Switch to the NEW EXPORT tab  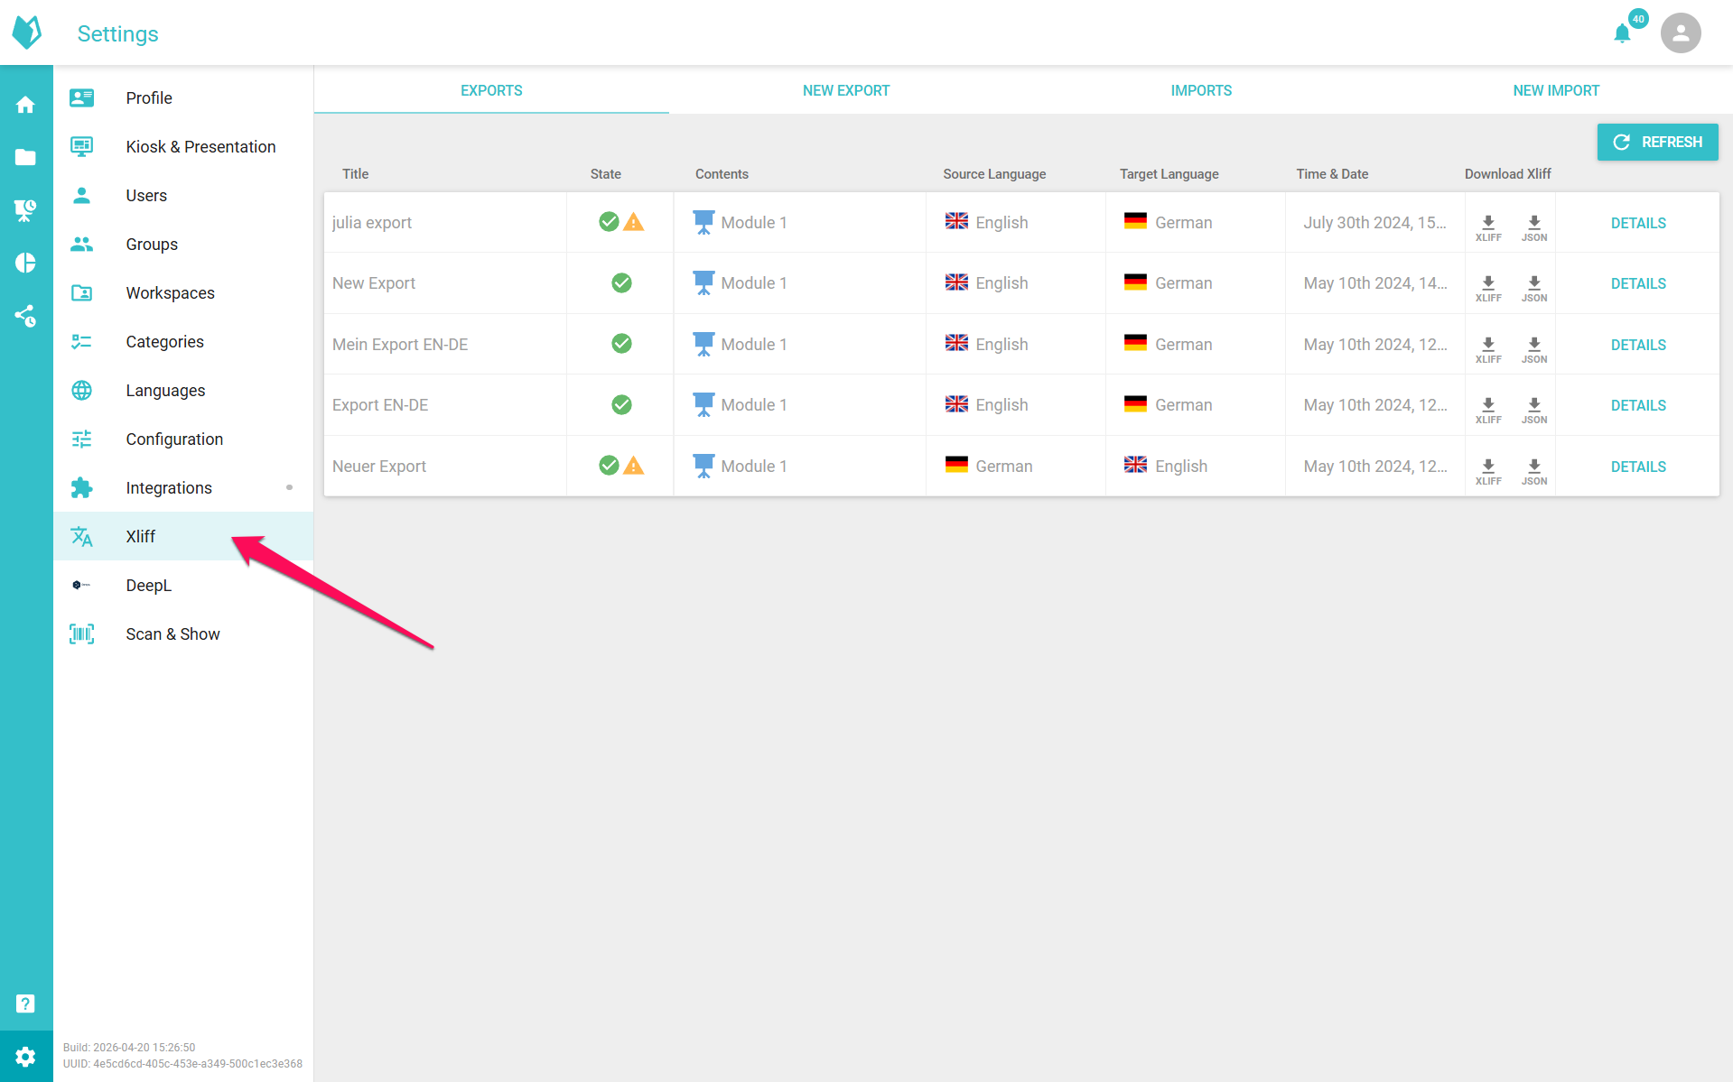[x=846, y=90]
